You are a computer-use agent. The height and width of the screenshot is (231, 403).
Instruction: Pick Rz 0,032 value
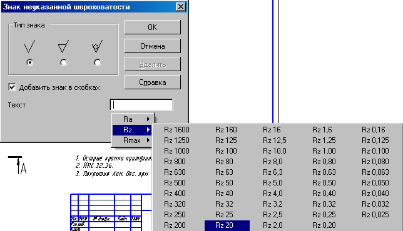click(375, 204)
